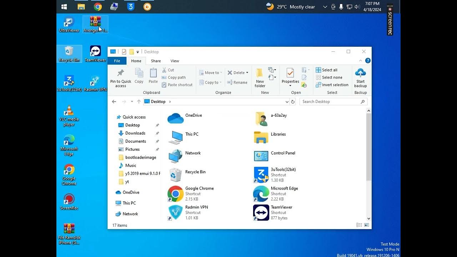Open the UltraViewer desktop shortcut

coord(69,24)
